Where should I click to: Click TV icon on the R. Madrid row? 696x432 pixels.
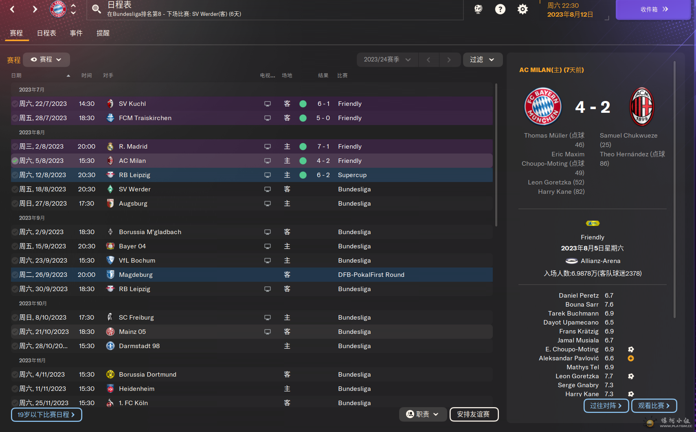(268, 147)
